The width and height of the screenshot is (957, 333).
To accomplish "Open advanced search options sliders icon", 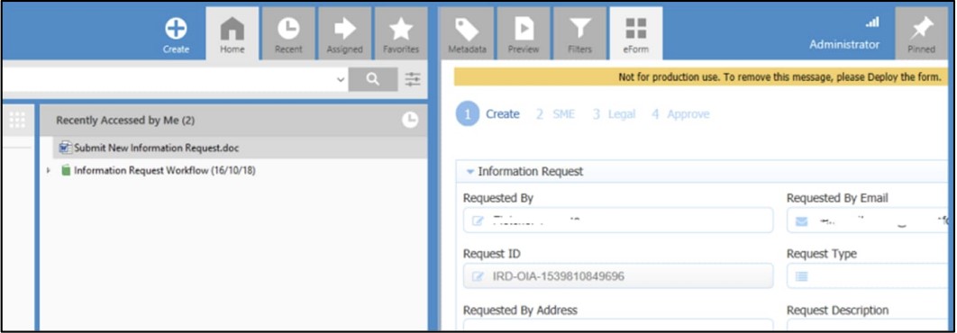I will tap(414, 79).
